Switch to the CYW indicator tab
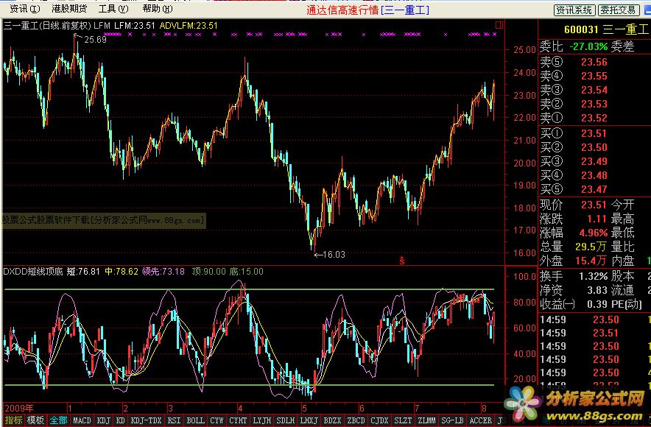This screenshot has height=427, width=651. (x=217, y=420)
